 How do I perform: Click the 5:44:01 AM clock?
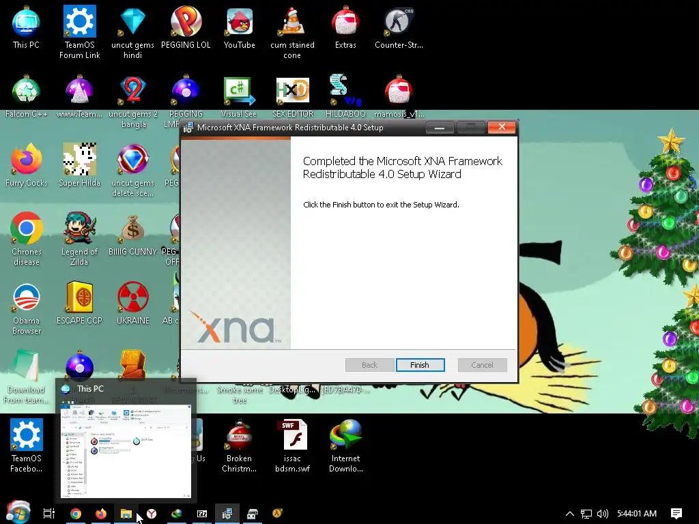point(637,514)
